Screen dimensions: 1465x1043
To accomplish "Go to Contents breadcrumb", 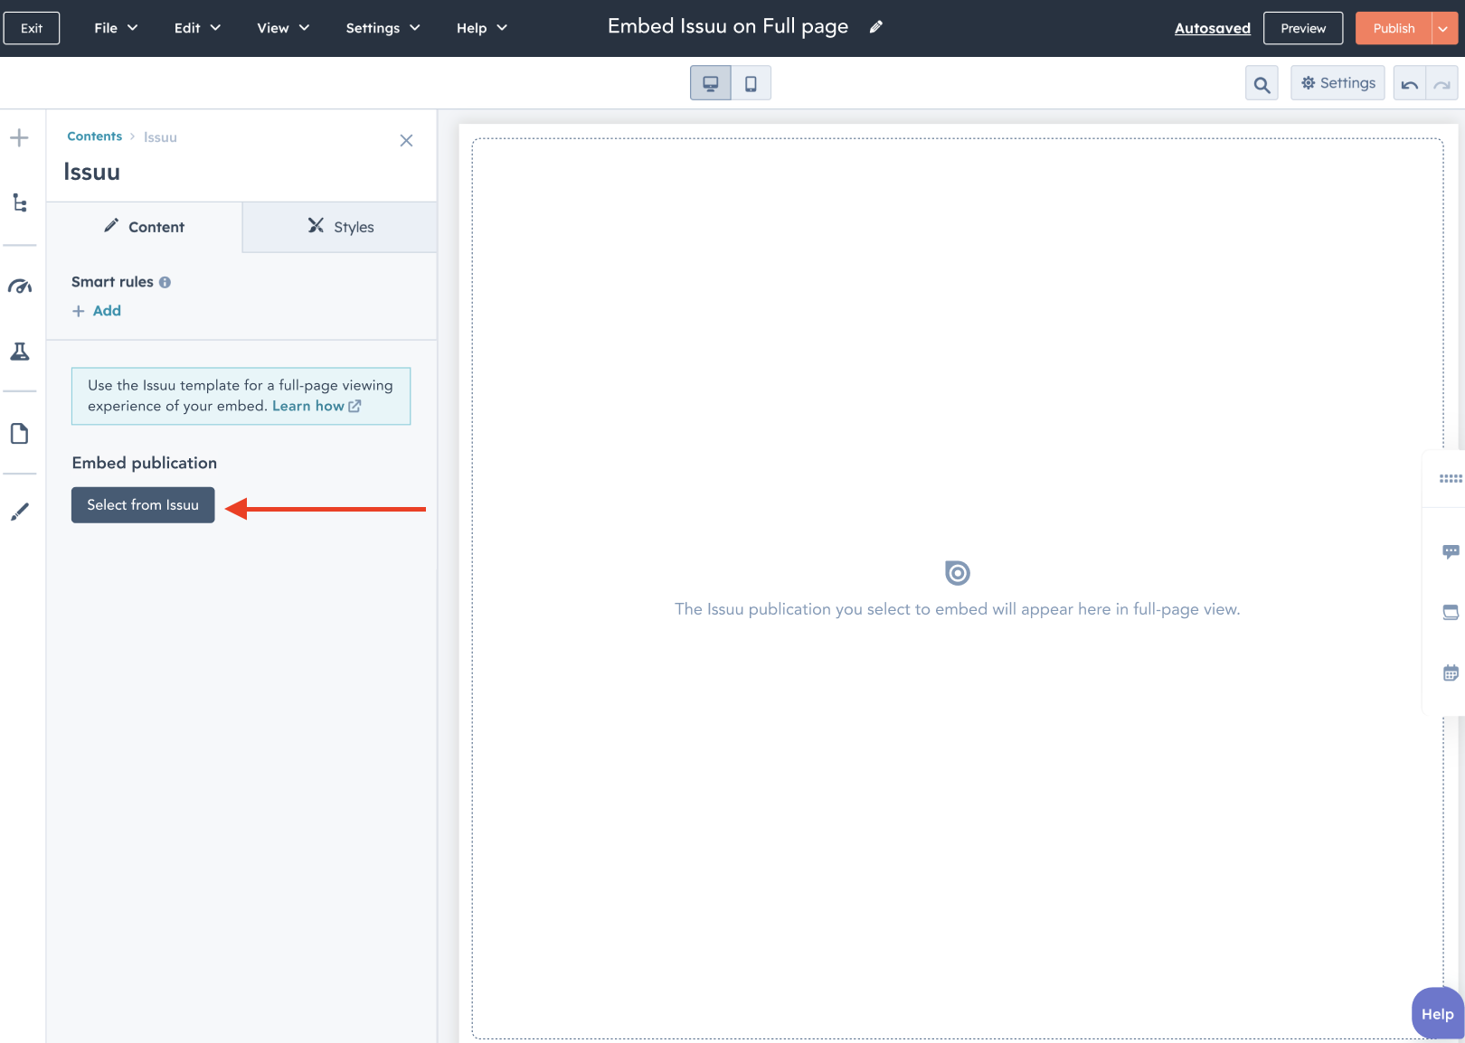I will coord(94,136).
